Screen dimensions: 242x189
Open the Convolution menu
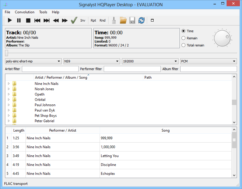click(25, 12)
